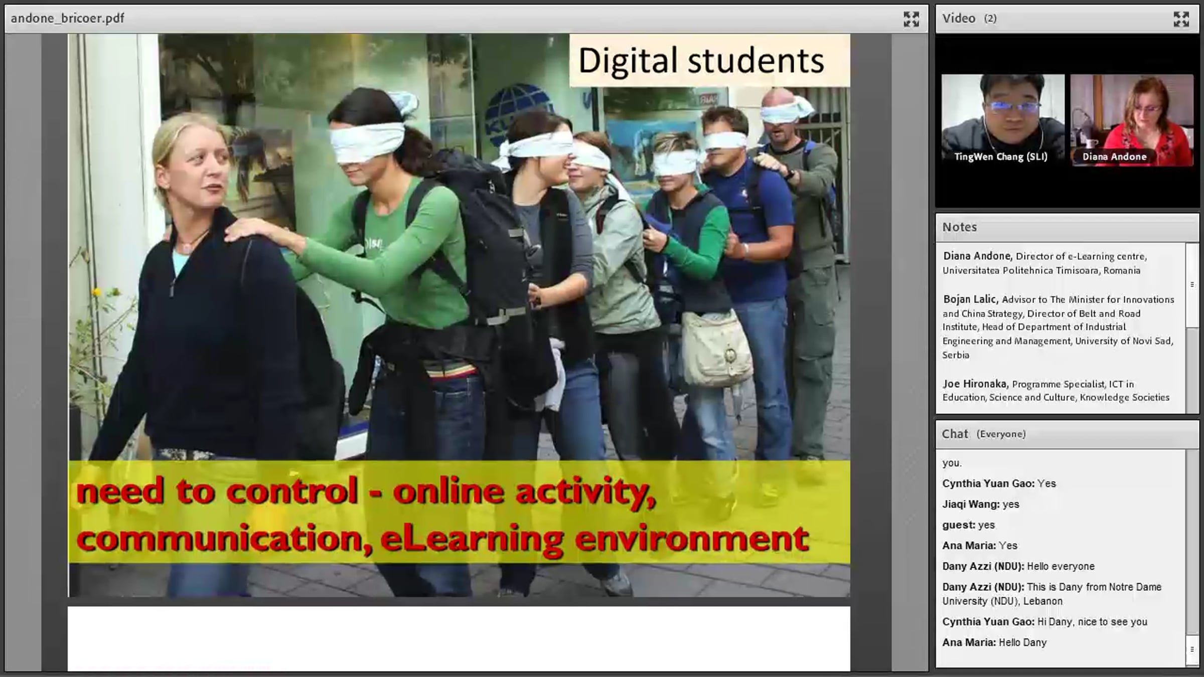Screen dimensions: 1204x677
Task: Maximize the Video pod to fullscreen
Action: pyautogui.click(x=1181, y=19)
